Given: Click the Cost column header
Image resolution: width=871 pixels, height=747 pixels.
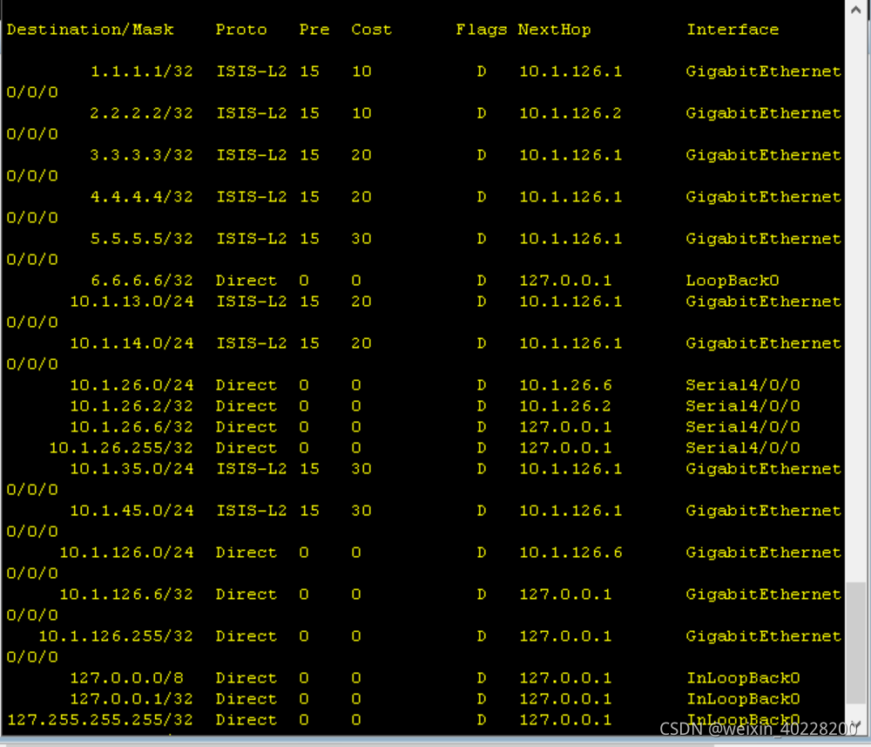Looking at the screenshot, I should (x=371, y=30).
